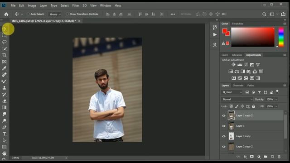Add a Curves adjustment
The width and height of the screenshot is (290, 163).
click(x=246, y=65)
